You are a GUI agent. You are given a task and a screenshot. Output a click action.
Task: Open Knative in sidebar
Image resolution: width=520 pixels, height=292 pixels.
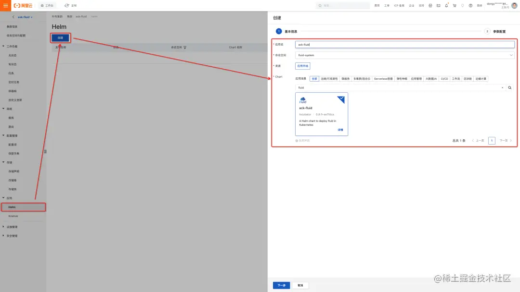click(13, 216)
